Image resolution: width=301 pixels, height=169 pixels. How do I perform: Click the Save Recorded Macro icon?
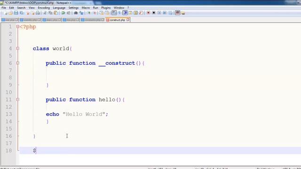coord(170,13)
